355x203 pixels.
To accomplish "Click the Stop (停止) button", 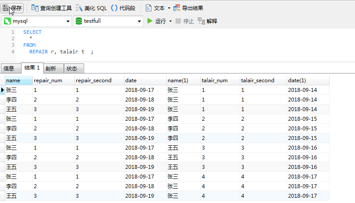I will (x=185, y=21).
